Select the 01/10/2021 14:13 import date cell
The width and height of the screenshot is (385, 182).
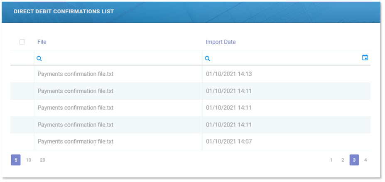click(x=229, y=74)
